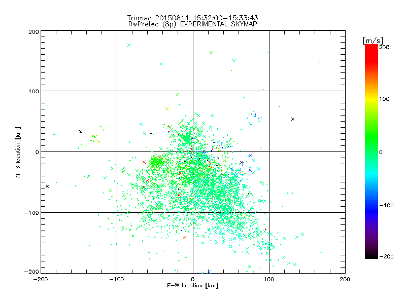Click the 0 label on the velocity colorbar

point(381,152)
